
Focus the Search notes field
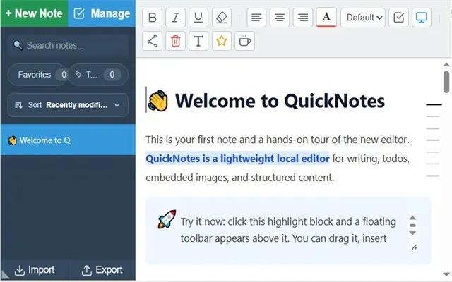68,45
